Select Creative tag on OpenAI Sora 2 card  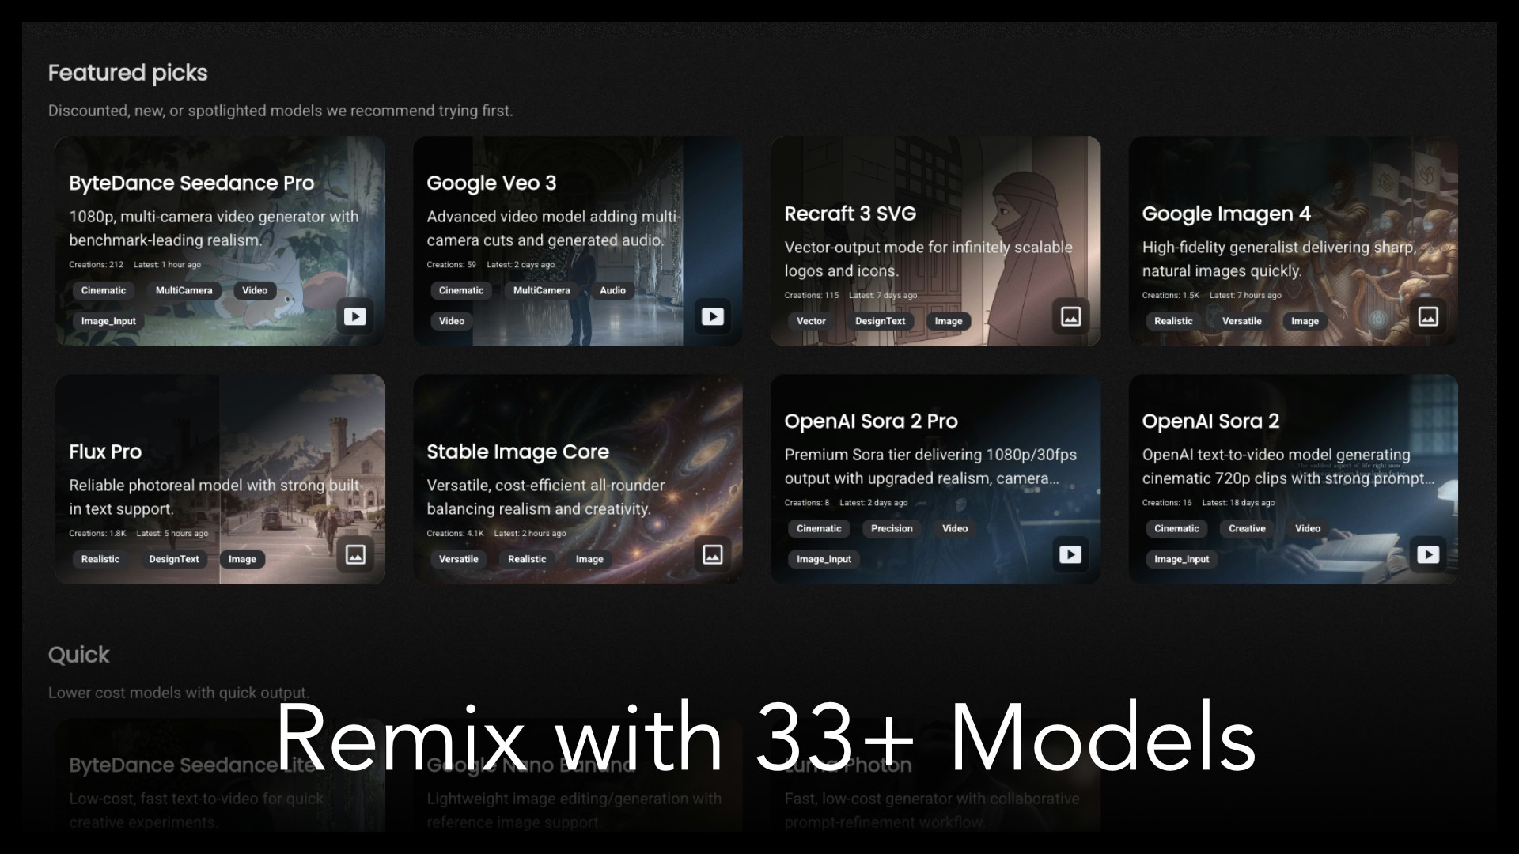pos(1247,528)
